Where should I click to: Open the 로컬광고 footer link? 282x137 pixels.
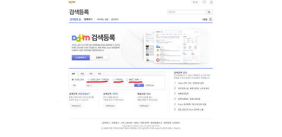(x=115, y=123)
